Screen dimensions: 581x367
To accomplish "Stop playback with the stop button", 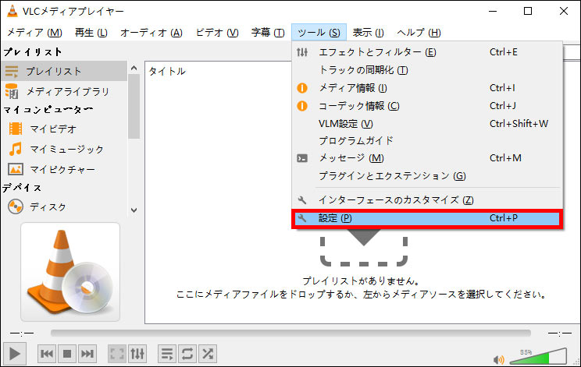I will [x=67, y=354].
